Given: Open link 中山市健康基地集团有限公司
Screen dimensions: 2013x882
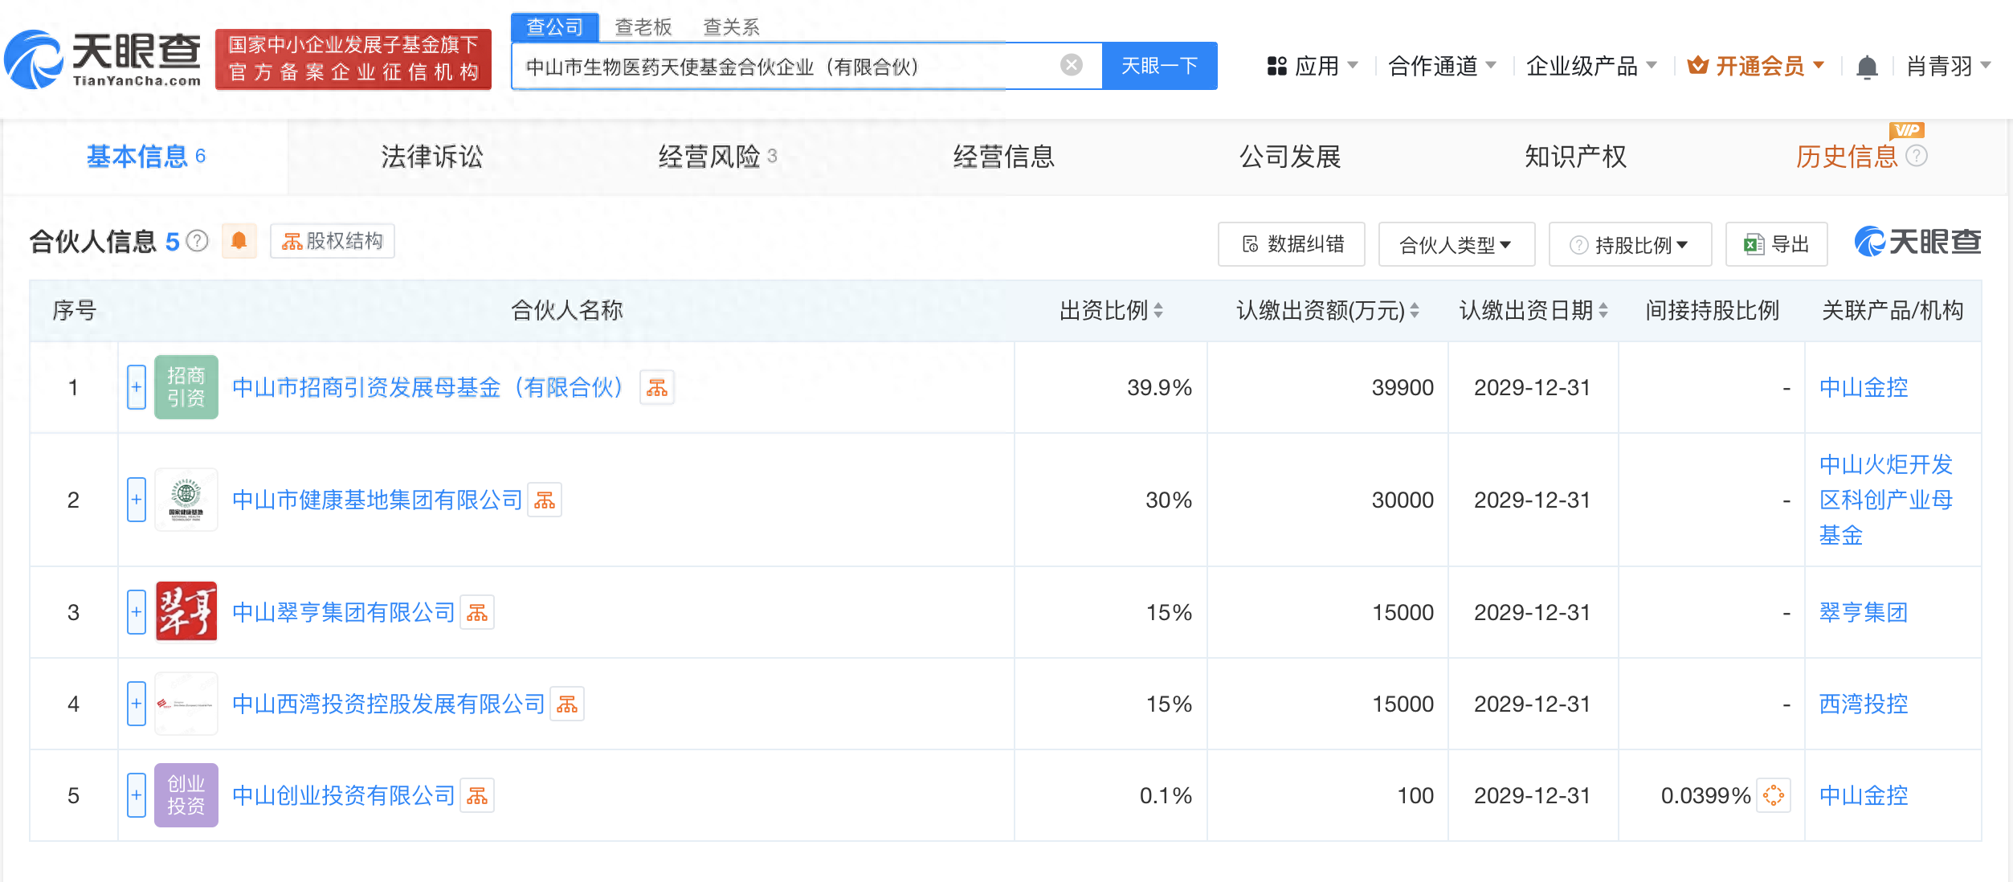Looking at the screenshot, I should 378,500.
